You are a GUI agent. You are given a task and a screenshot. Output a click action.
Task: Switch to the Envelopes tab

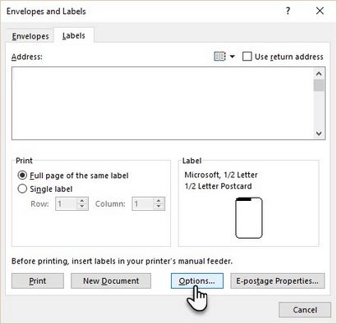pyautogui.click(x=30, y=36)
